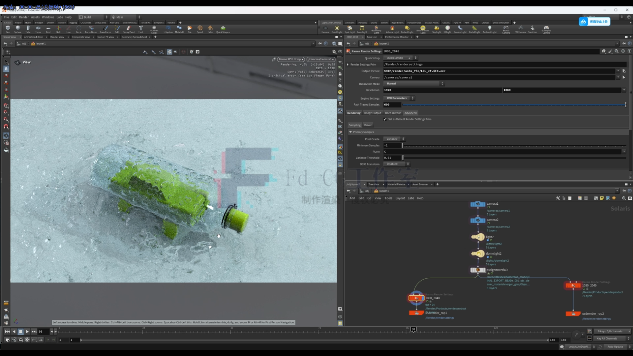This screenshot has height=356, width=633.
Task: Select the L-System shelf tool
Action: pyautogui.click(x=168, y=29)
